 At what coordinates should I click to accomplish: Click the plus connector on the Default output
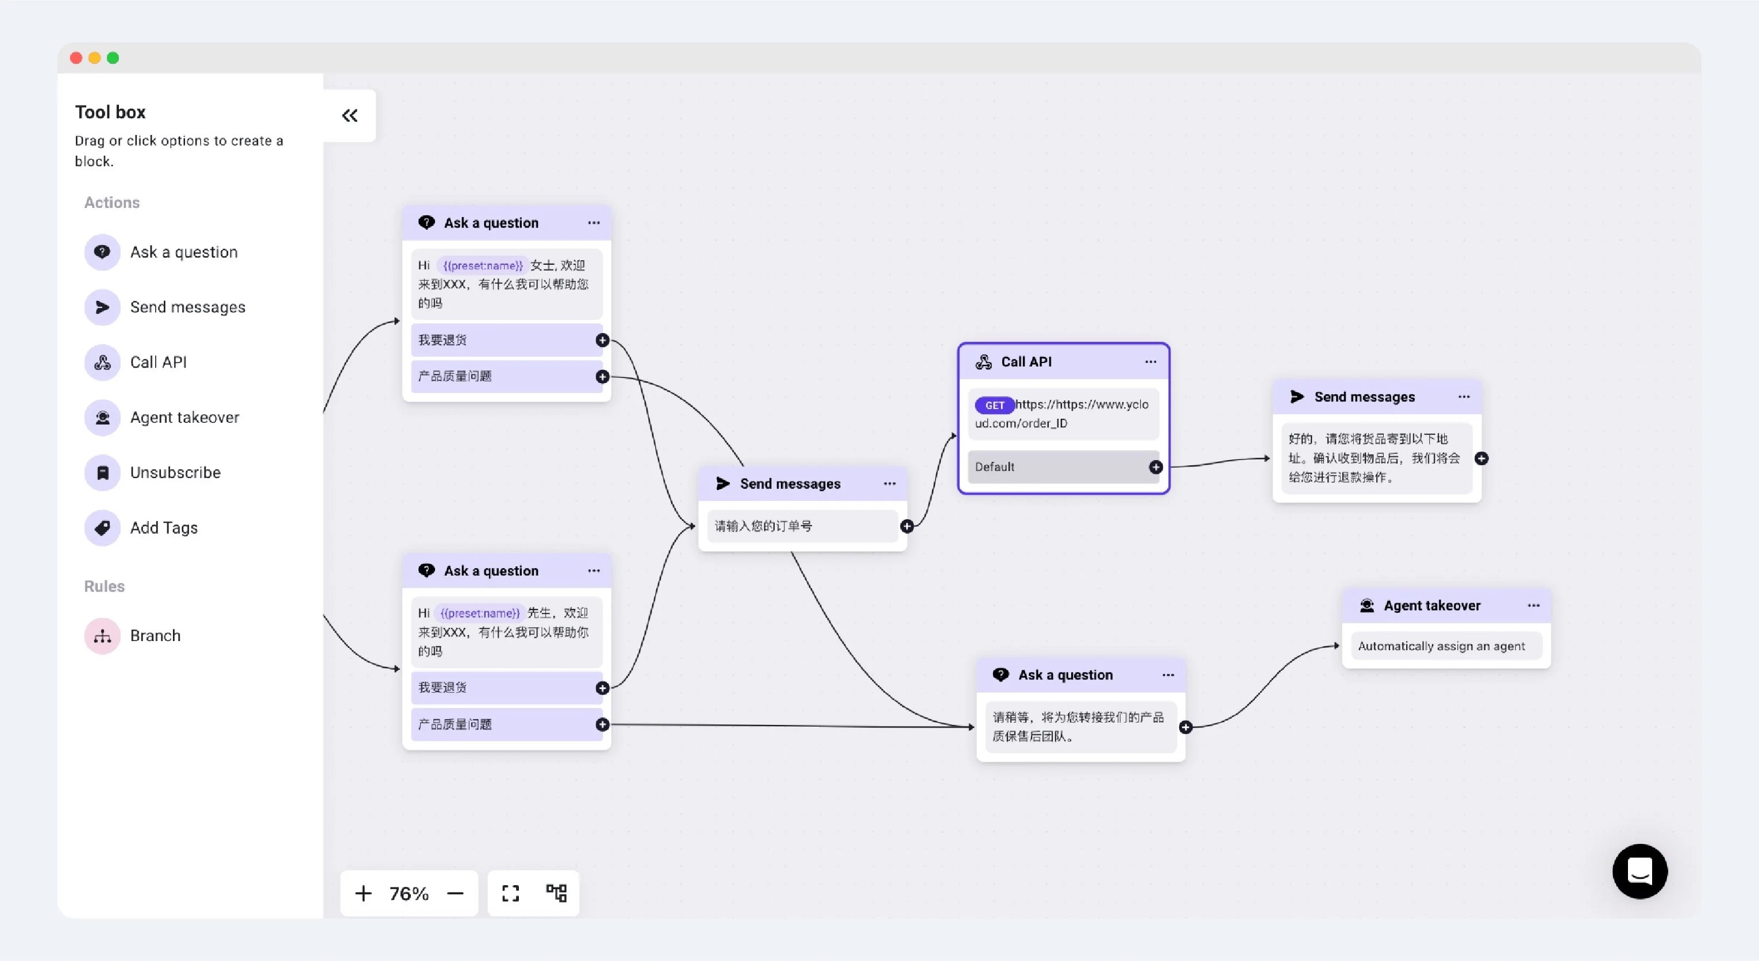(1156, 467)
